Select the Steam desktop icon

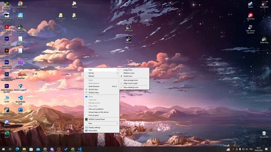click(x=251, y=5)
